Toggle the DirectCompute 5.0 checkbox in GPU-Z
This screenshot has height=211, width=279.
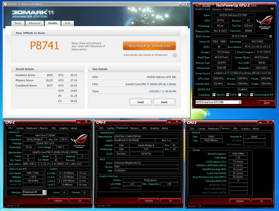[251, 95]
